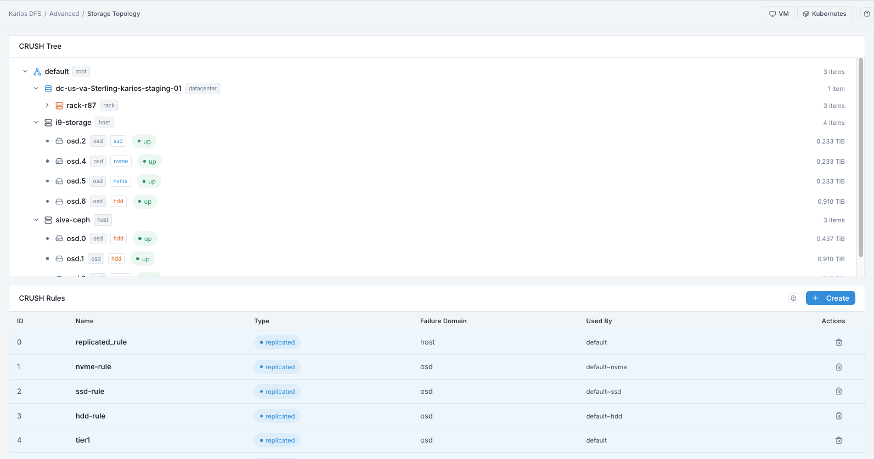Click the orange rack-r87 rack icon
This screenshot has height=459, width=874.
click(59, 106)
